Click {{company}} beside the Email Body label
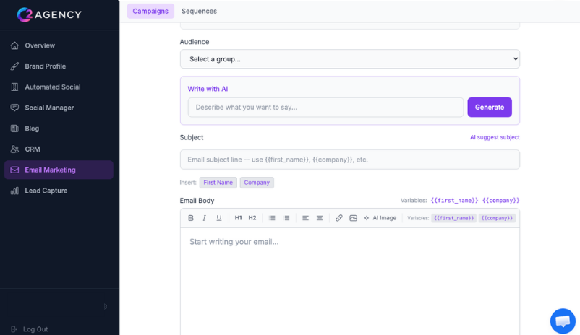 (501, 200)
